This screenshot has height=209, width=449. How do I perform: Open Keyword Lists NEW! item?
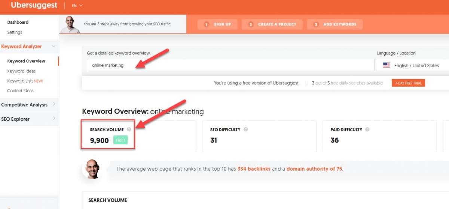pyautogui.click(x=25, y=81)
